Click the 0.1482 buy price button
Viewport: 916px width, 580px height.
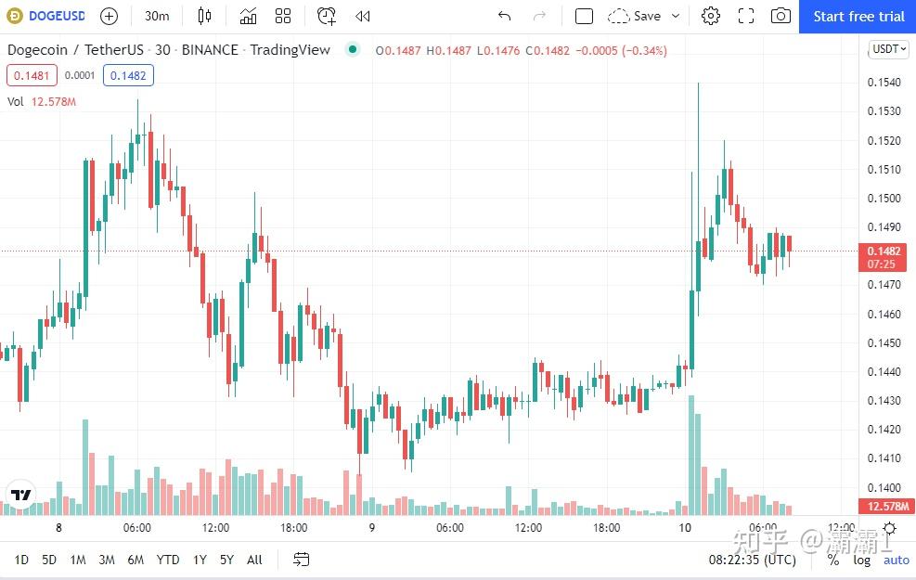point(128,75)
